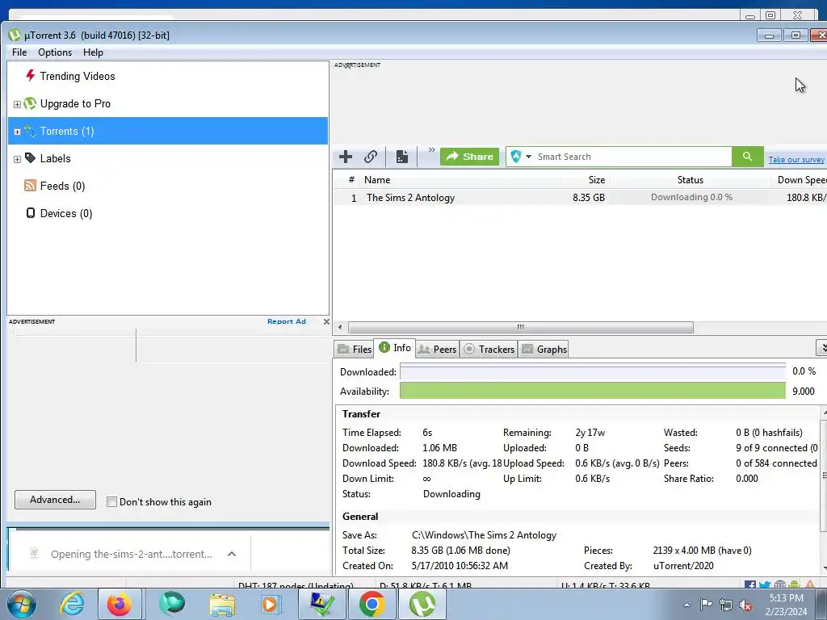Open the search provider shield dropdown

[x=521, y=157]
